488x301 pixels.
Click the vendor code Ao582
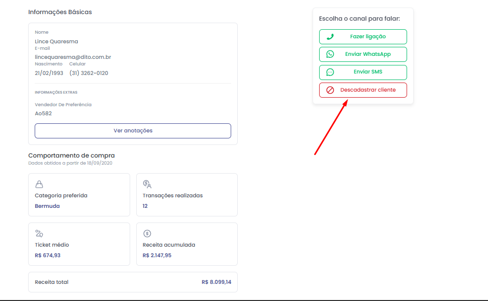point(43,113)
